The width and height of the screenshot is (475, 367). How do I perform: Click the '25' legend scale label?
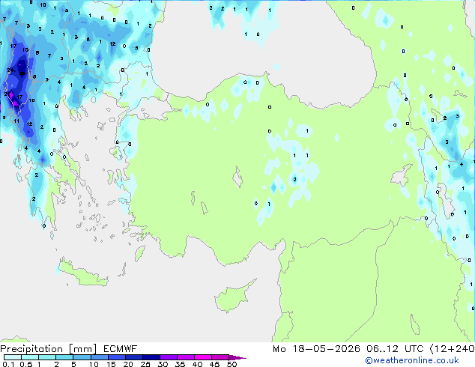145,364
